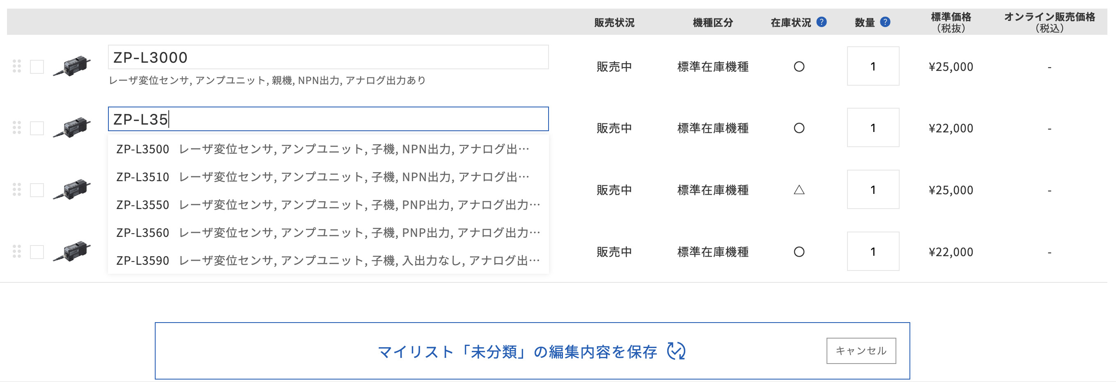Click the save refresh icon next to 保存

pos(677,351)
